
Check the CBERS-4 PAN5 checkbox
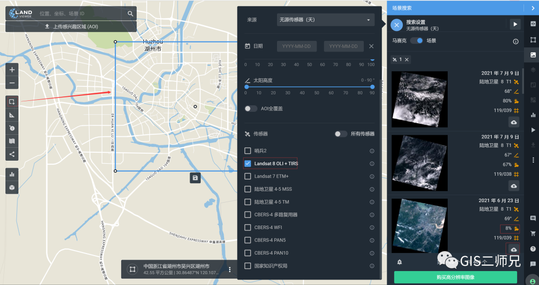(248, 240)
